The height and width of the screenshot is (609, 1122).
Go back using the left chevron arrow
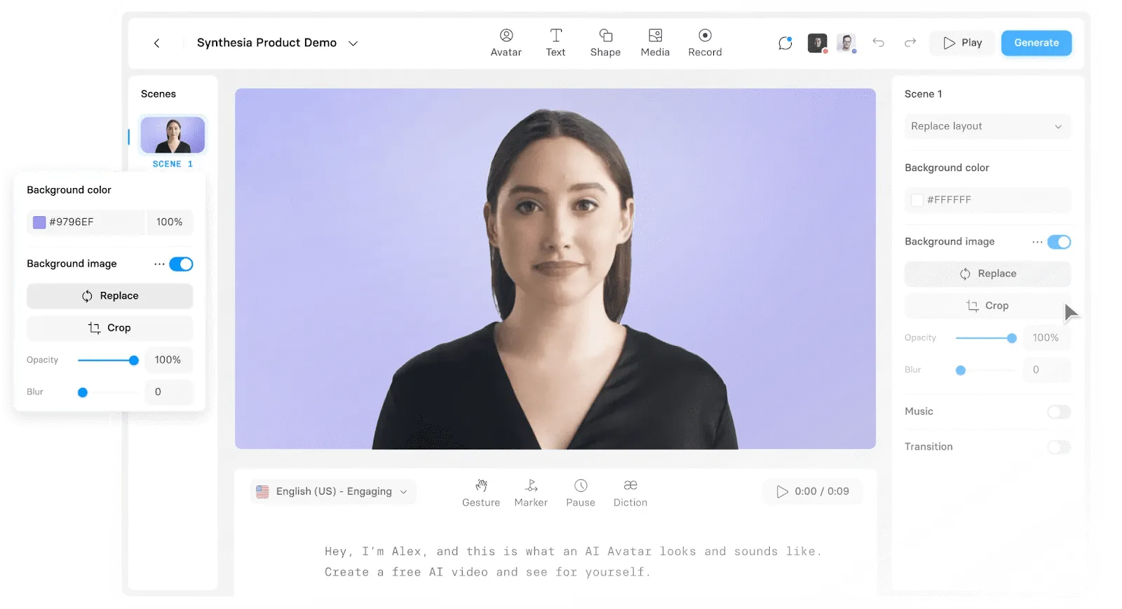pyautogui.click(x=156, y=43)
